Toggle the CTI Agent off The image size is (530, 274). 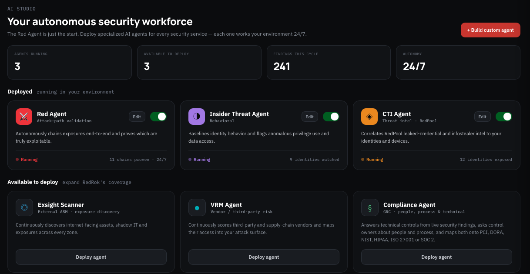pyautogui.click(x=504, y=117)
